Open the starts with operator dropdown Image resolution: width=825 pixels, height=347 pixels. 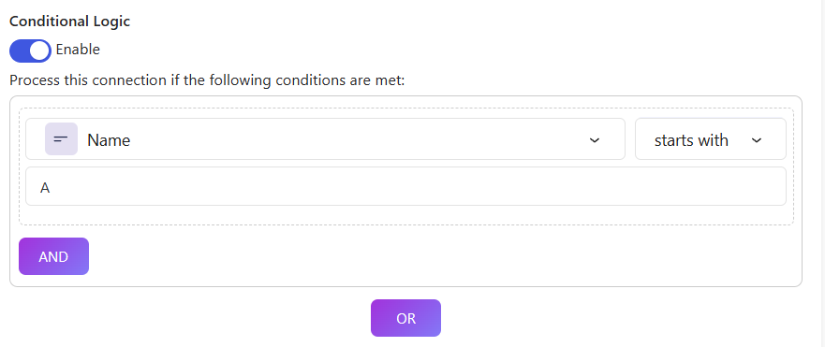[x=711, y=138]
